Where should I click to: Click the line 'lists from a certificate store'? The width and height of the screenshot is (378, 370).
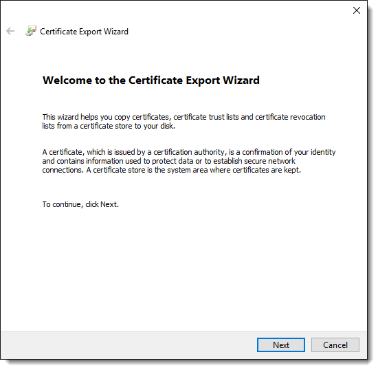tap(109, 126)
